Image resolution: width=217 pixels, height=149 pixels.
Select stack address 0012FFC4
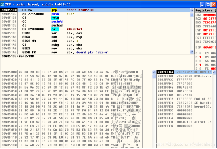point(165,72)
